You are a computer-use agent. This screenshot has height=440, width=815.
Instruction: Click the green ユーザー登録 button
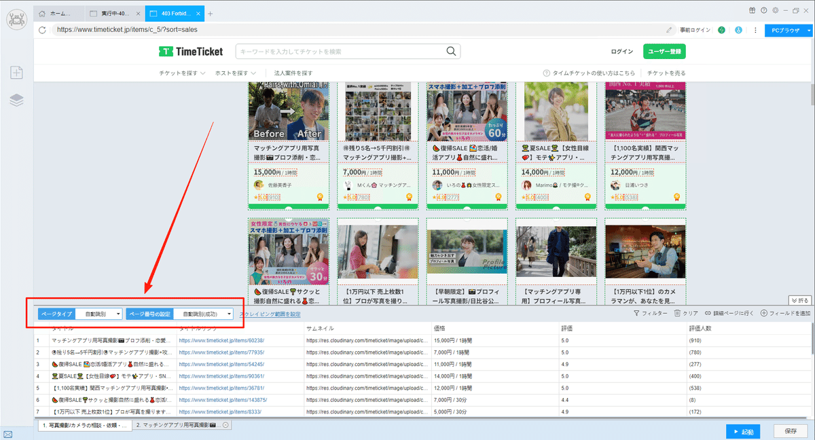(x=664, y=52)
